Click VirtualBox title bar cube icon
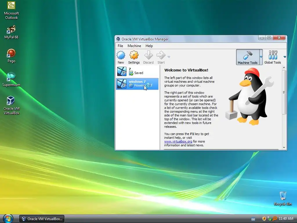This screenshot has height=223, width=297. pyautogui.click(x=118, y=39)
